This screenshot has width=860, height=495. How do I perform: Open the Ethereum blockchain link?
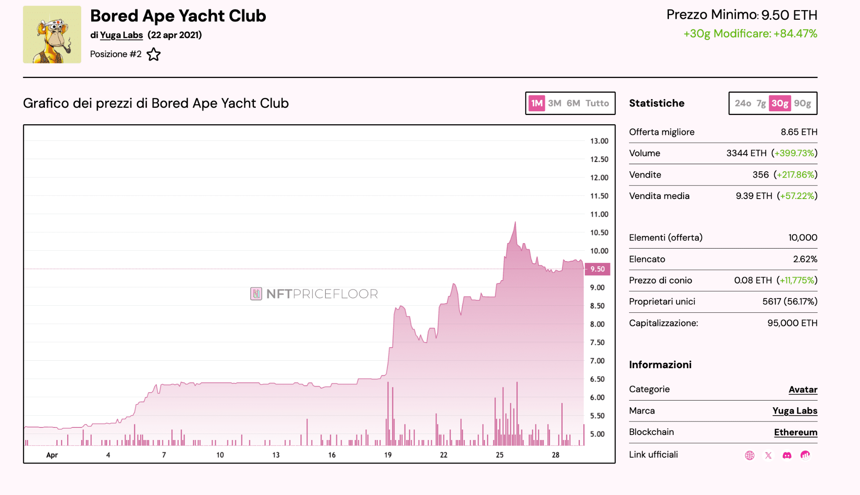point(796,432)
